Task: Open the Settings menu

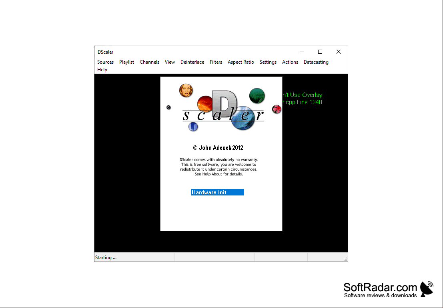Action: tap(268, 62)
